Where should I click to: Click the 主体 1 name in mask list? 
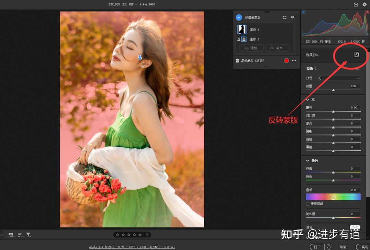pyautogui.click(x=254, y=39)
